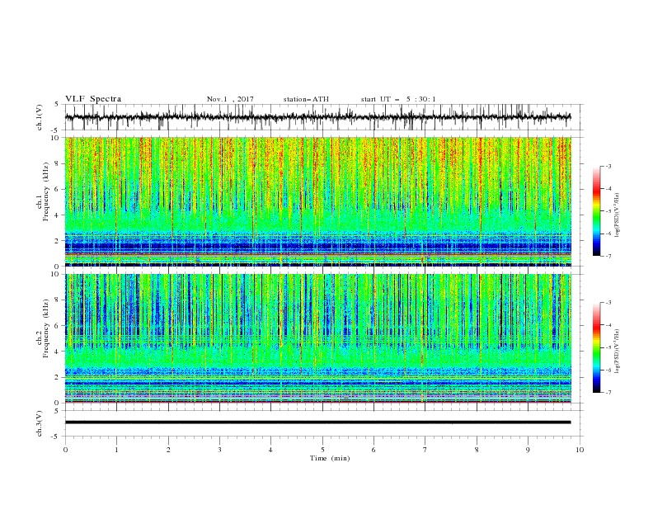Click the ch.1 voltage waveform trace
The image size is (653, 505).
[317, 117]
